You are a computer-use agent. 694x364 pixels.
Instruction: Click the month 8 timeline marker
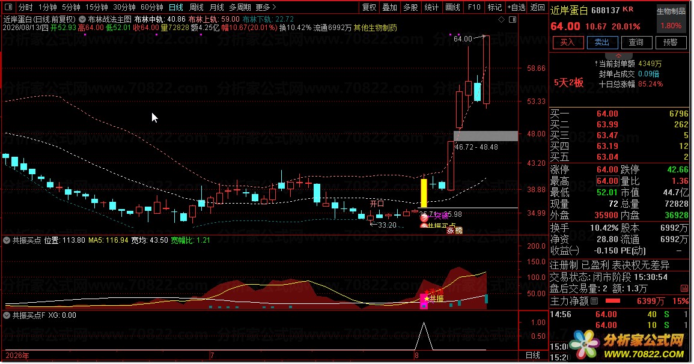point(416,356)
